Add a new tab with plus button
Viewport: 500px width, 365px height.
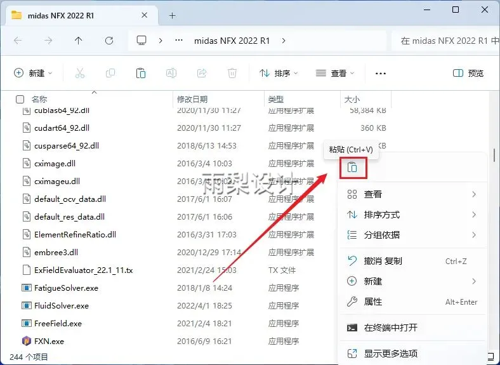tap(172, 15)
